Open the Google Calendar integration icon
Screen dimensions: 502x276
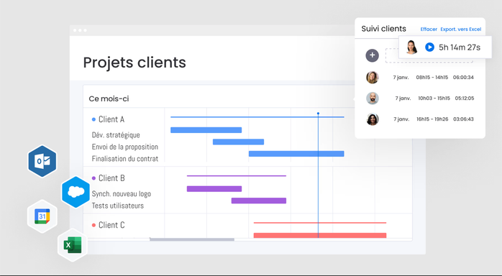coord(42,216)
